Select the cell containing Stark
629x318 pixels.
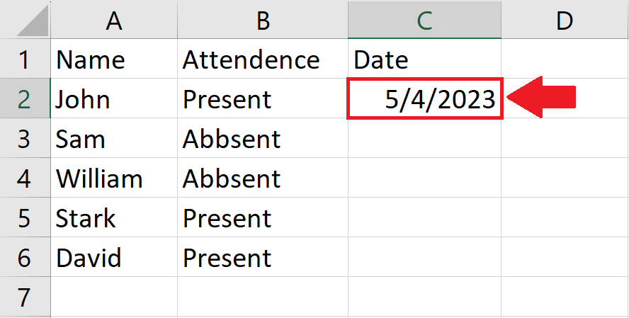tap(114, 217)
